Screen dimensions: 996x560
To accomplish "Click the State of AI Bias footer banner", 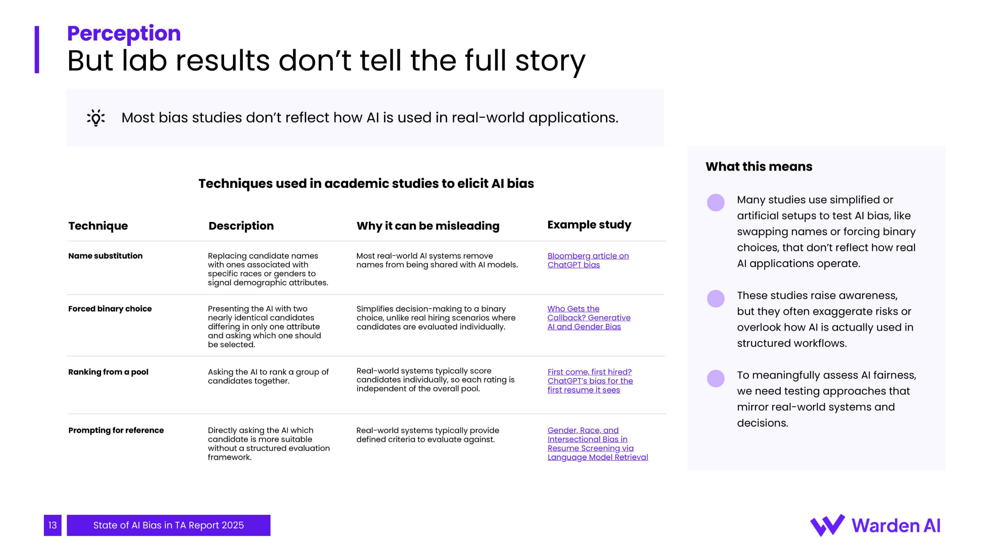I will tap(168, 525).
